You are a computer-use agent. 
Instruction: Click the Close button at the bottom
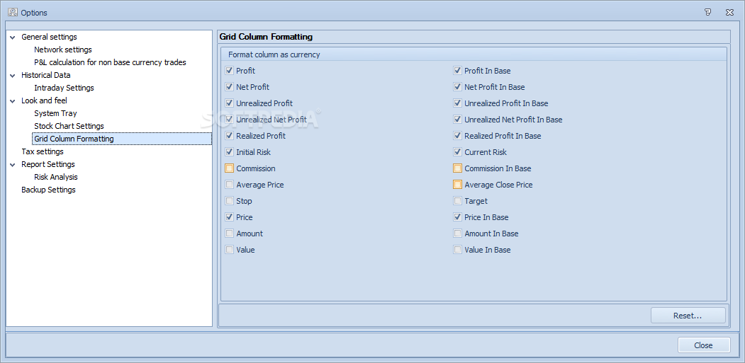pyautogui.click(x=704, y=345)
